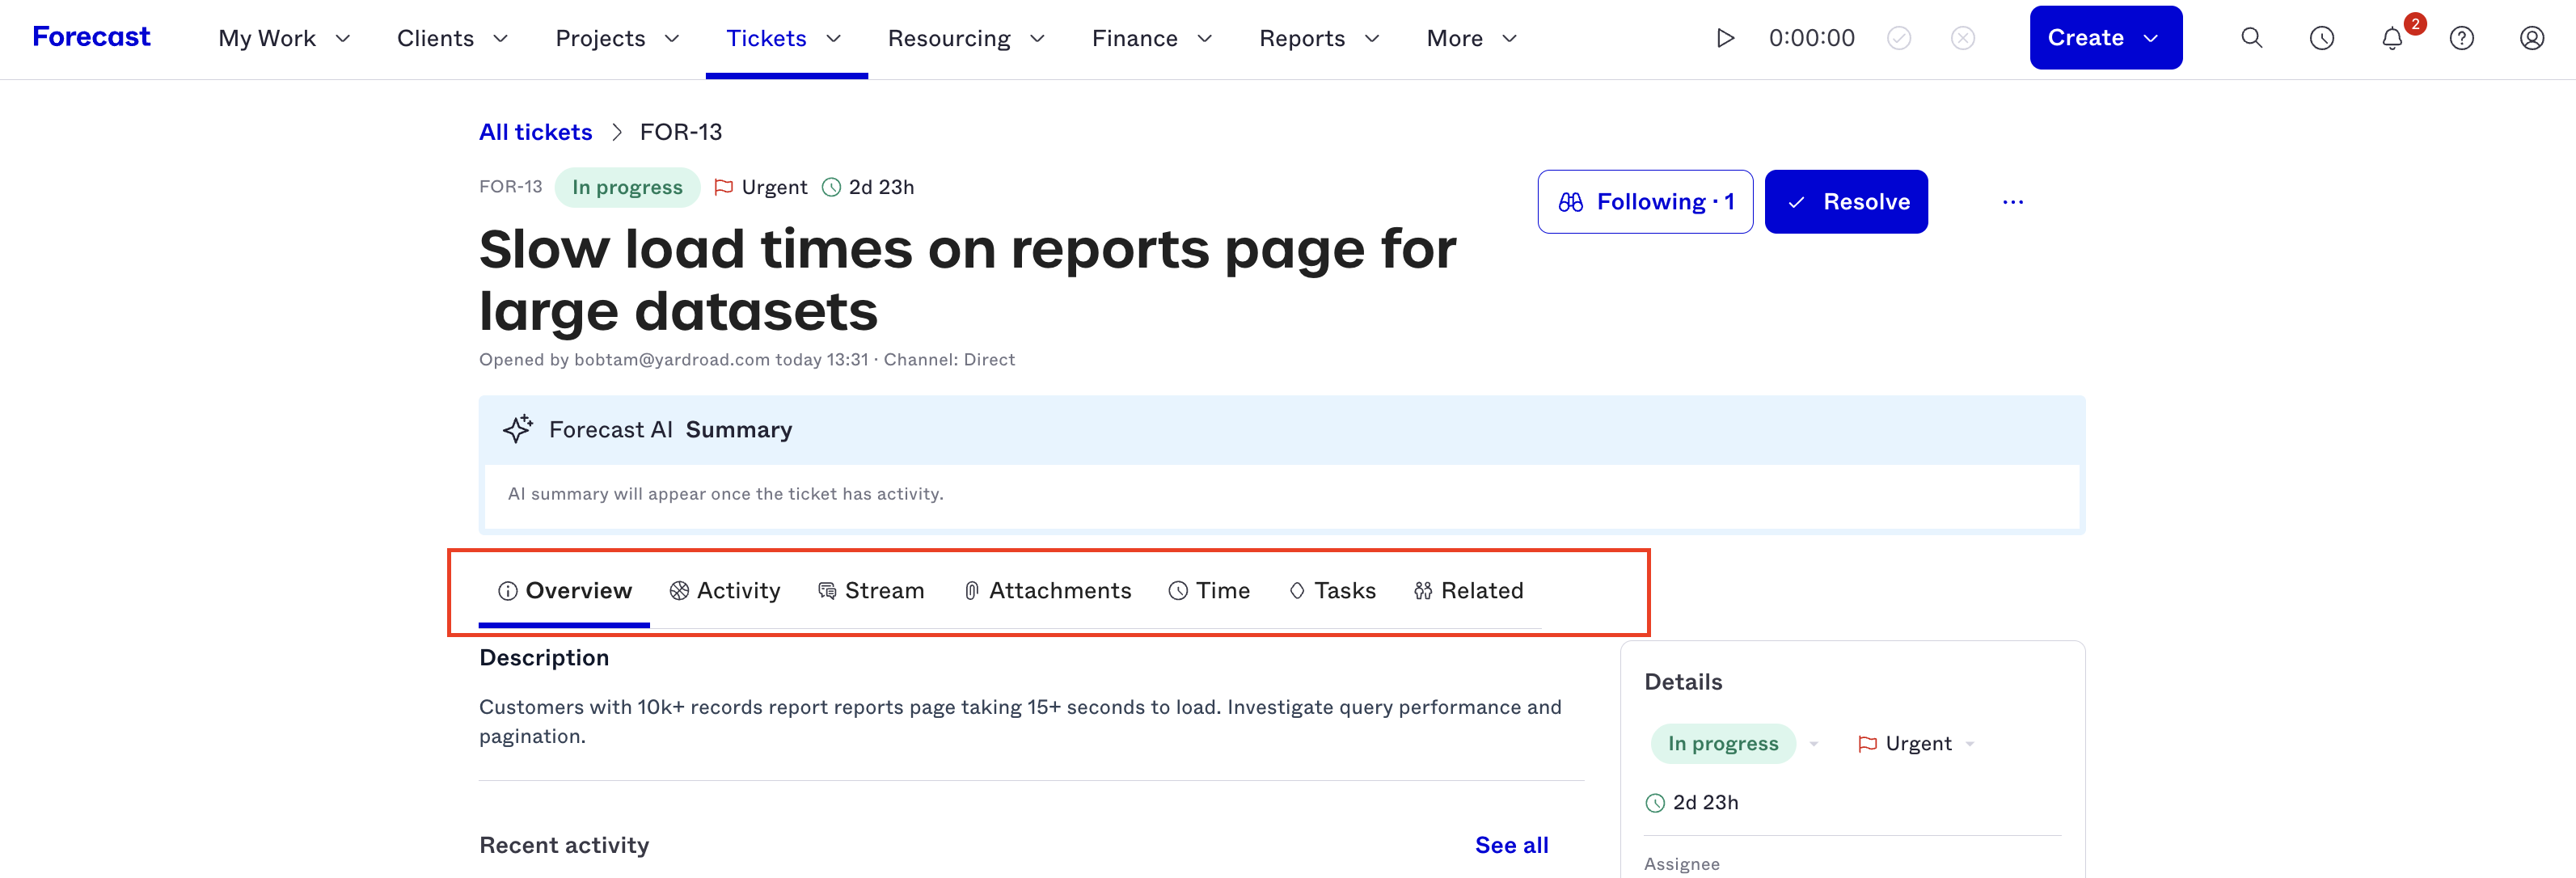Viewport: 2576px width, 878px height.
Task: Click the timer display 0:00:00
Action: click(x=1811, y=38)
